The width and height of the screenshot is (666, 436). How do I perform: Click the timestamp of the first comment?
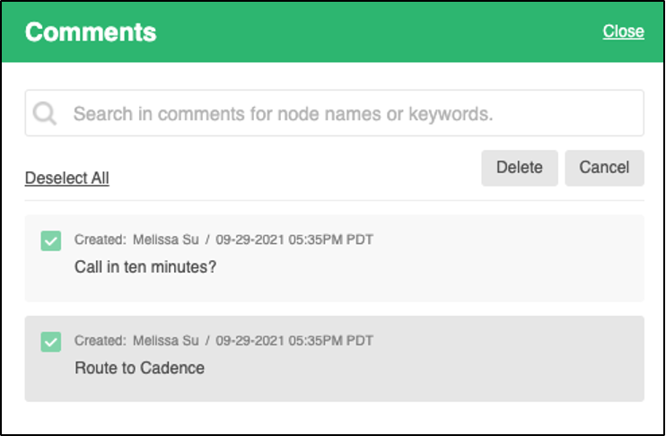click(x=294, y=240)
